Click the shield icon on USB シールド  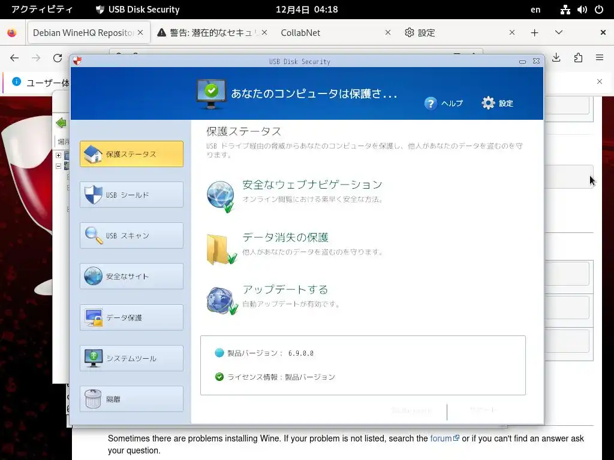point(93,195)
